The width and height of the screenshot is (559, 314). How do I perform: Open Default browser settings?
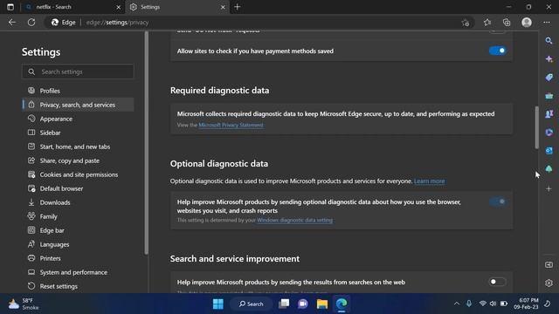coord(78,188)
